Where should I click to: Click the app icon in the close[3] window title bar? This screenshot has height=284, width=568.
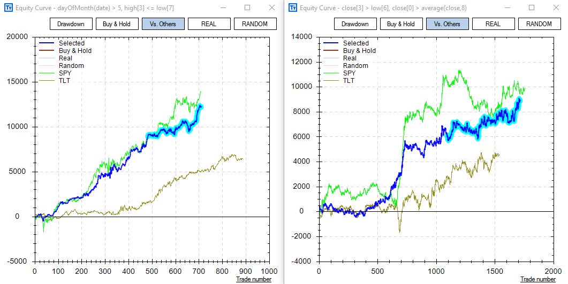(x=293, y=8)
